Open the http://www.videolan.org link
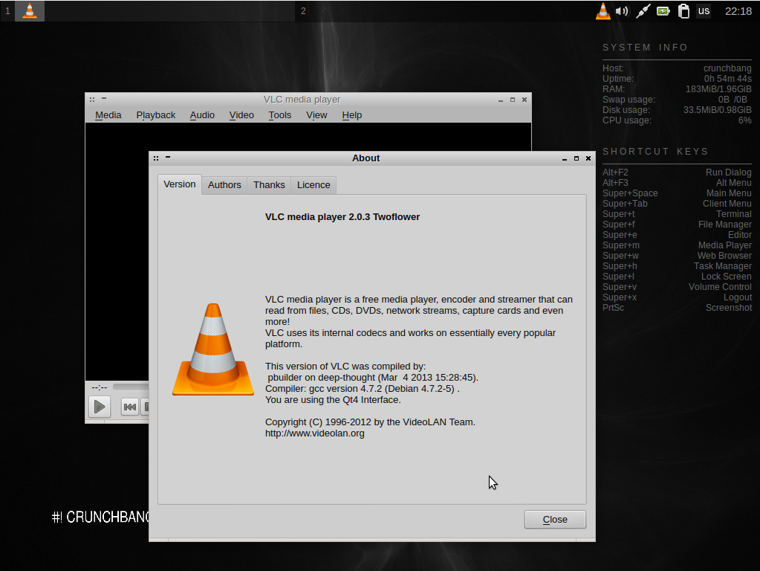Viewport: 760px width, 571px height. 314,433
